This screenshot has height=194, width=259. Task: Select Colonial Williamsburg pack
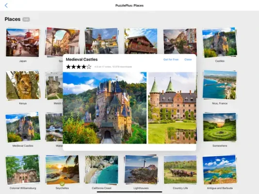23,170
